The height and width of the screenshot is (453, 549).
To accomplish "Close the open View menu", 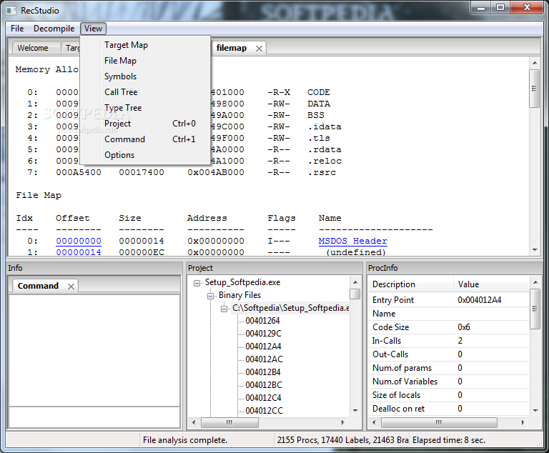I will click(x=93, y=29).
